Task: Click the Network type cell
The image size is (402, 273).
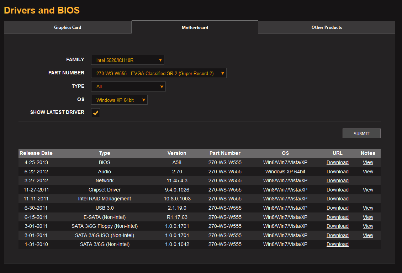Action: (105, 180)
